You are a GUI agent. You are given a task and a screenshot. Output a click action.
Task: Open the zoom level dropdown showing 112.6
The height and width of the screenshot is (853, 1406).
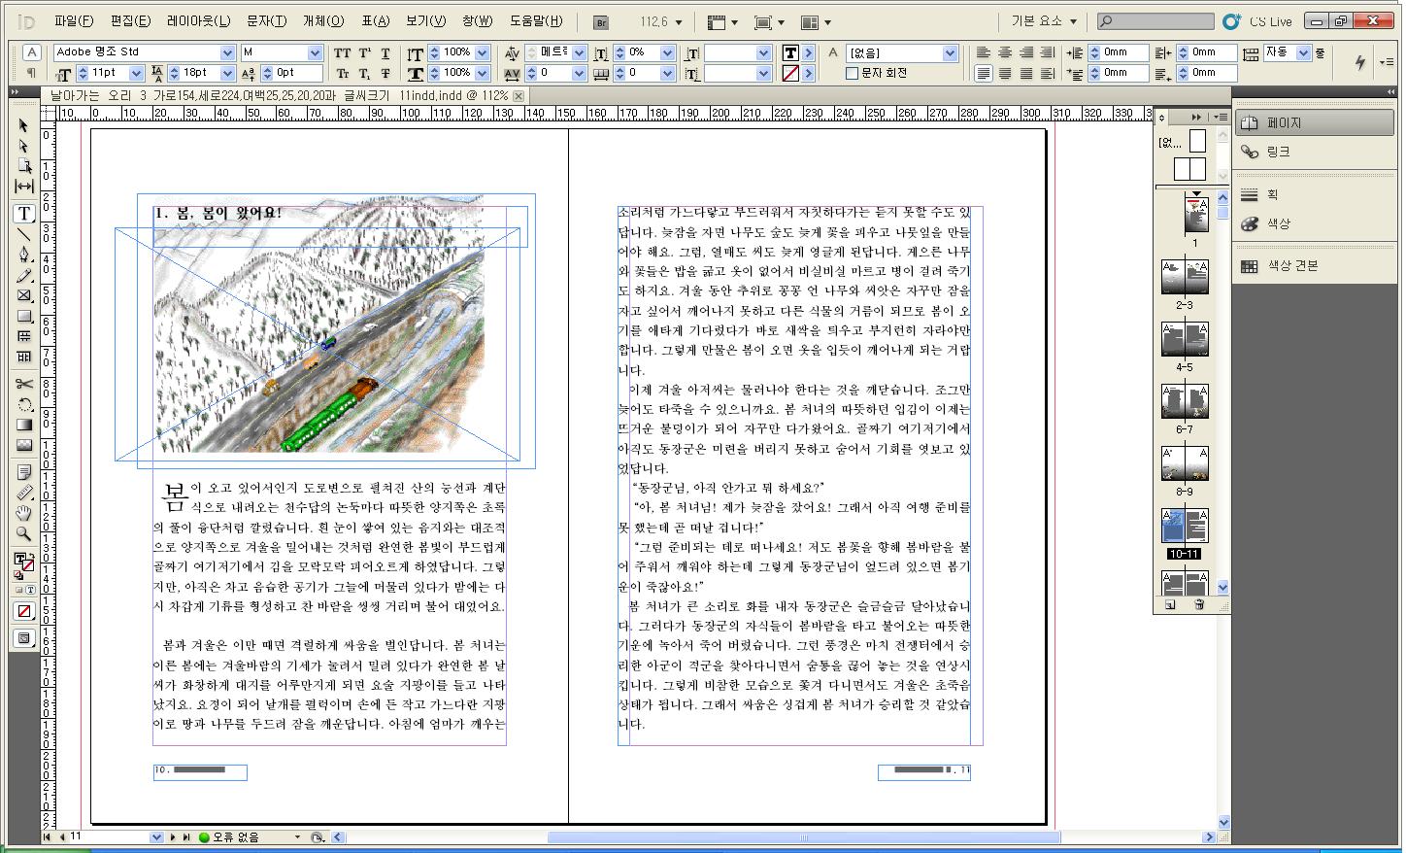point(678,22)
